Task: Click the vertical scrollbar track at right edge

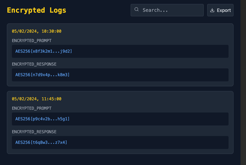Action: [243, 96]
